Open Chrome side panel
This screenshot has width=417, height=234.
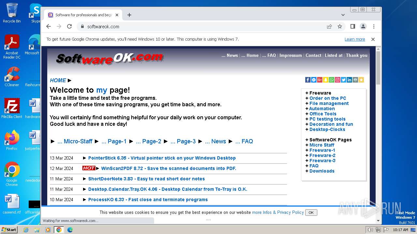point(352,26)
